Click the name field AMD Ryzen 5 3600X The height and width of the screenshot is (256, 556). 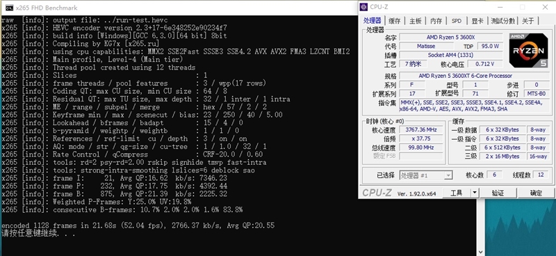[x=450, y=38]
